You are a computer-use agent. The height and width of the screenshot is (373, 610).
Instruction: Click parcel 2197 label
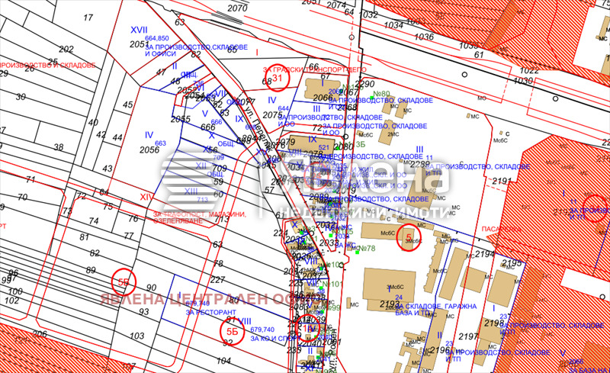pyautogui.click(x=470, y=335)
